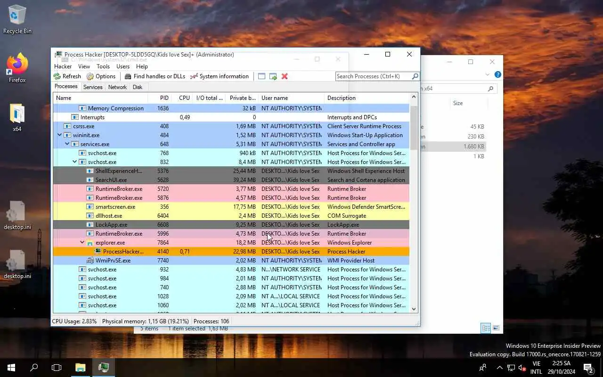603x377 pixels.
Task: Click the Processes: 106 status entry
Action: click(211, 321)
